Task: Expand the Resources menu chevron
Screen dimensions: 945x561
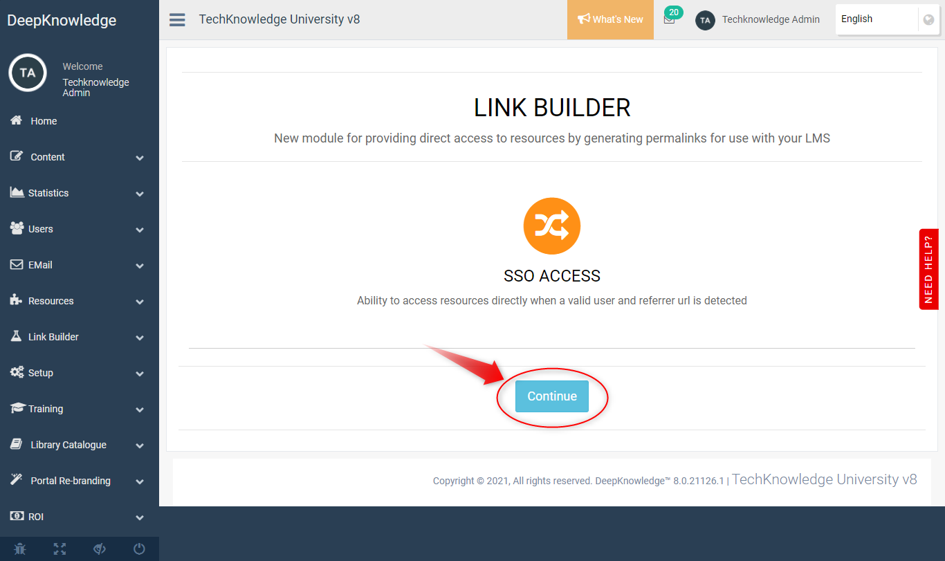Action: [x=140, y=302]
